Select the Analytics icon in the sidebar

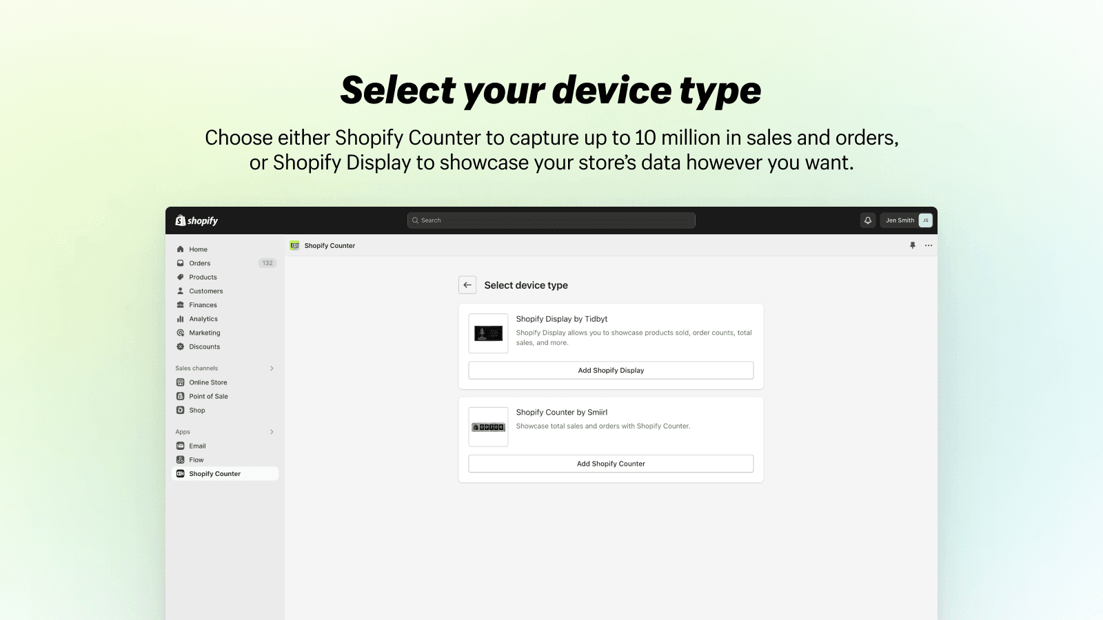pyautogui.click(x=181, y=318)
